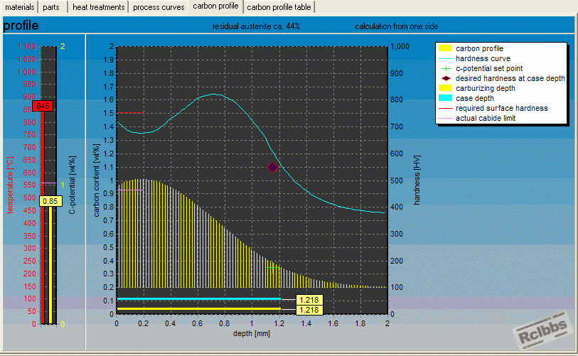Select the carbon profile tab

point(215,6)
